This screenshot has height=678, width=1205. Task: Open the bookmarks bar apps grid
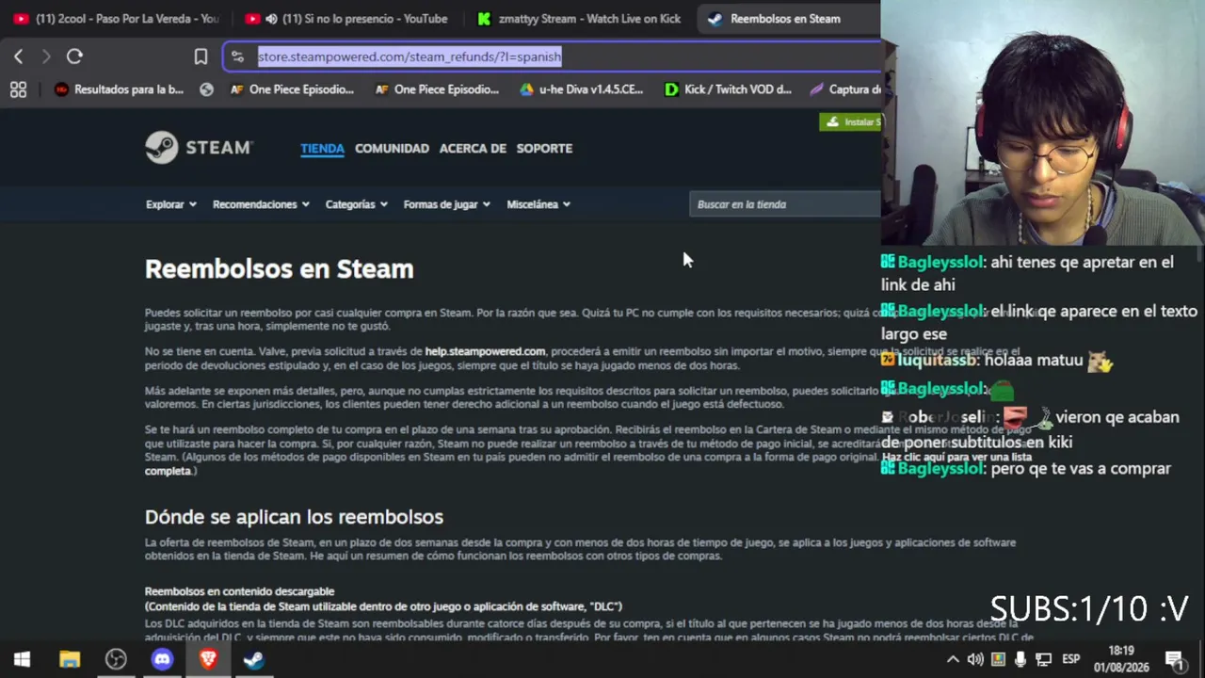point(18,89)
